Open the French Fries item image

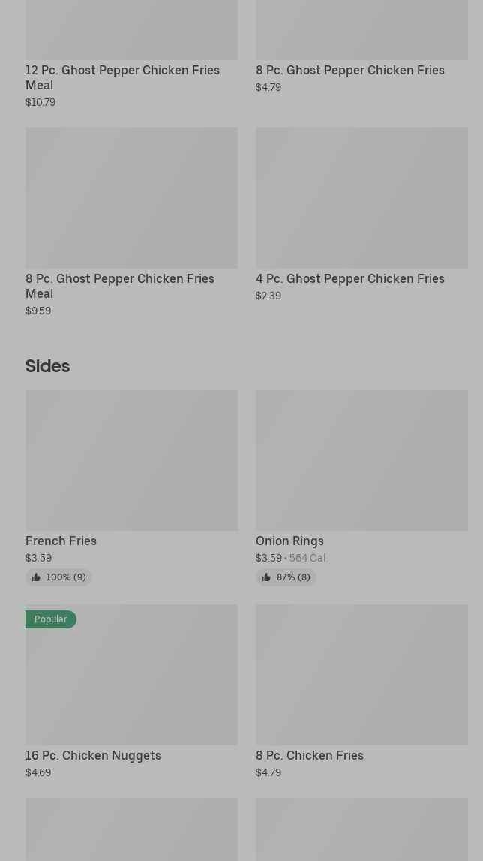point(131,460)
